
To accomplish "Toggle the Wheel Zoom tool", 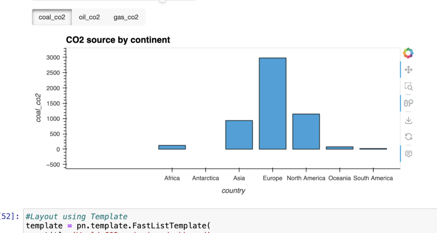I will (408, 103).
